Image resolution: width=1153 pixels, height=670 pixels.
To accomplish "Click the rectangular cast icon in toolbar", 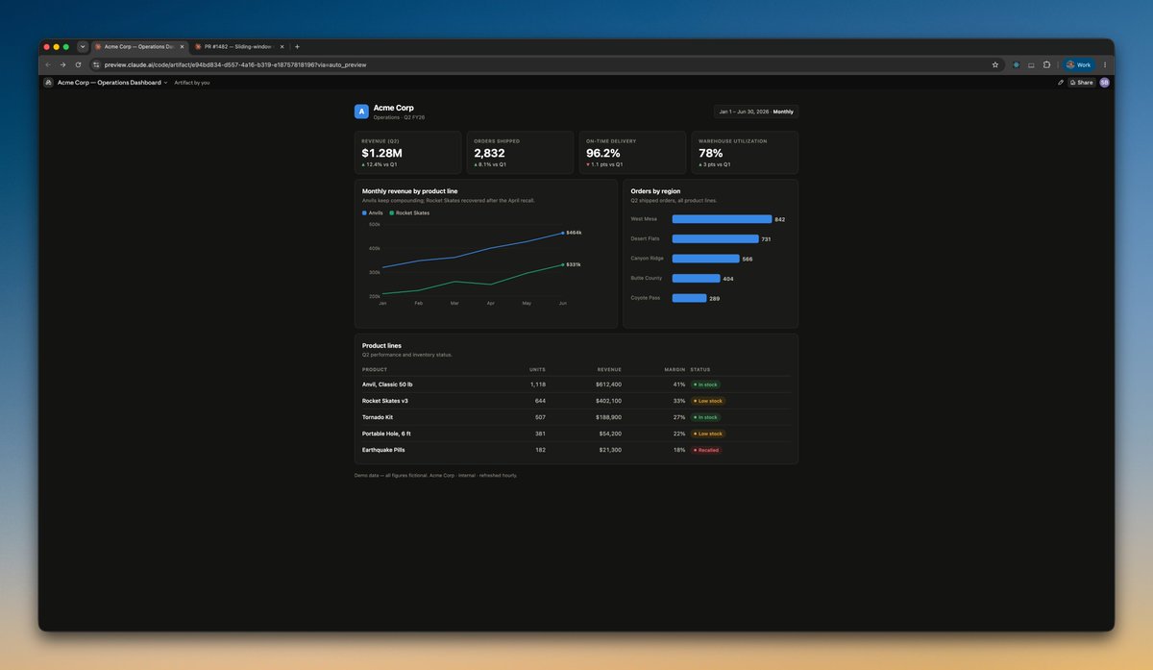I will click(x=1031, y=64).
